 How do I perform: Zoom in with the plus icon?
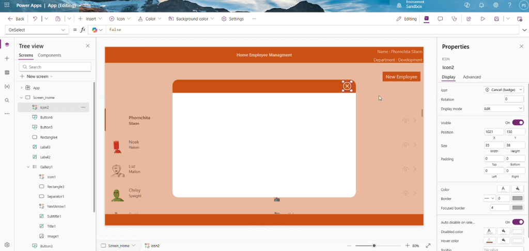[407, 246]
